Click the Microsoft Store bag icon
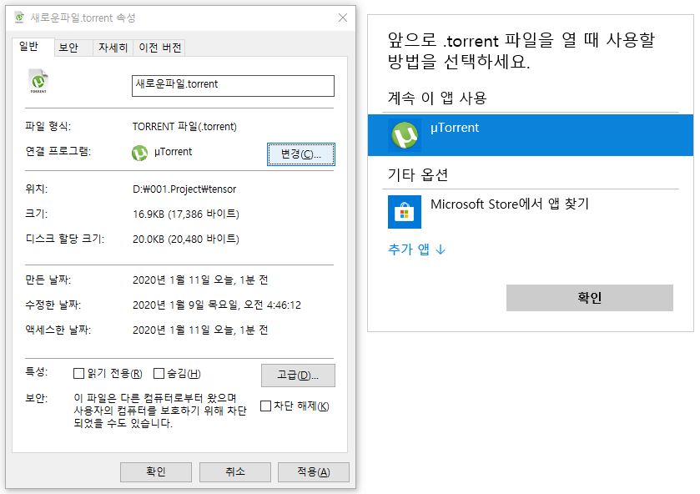The image size is (700, 494). [x=405, y=212]
